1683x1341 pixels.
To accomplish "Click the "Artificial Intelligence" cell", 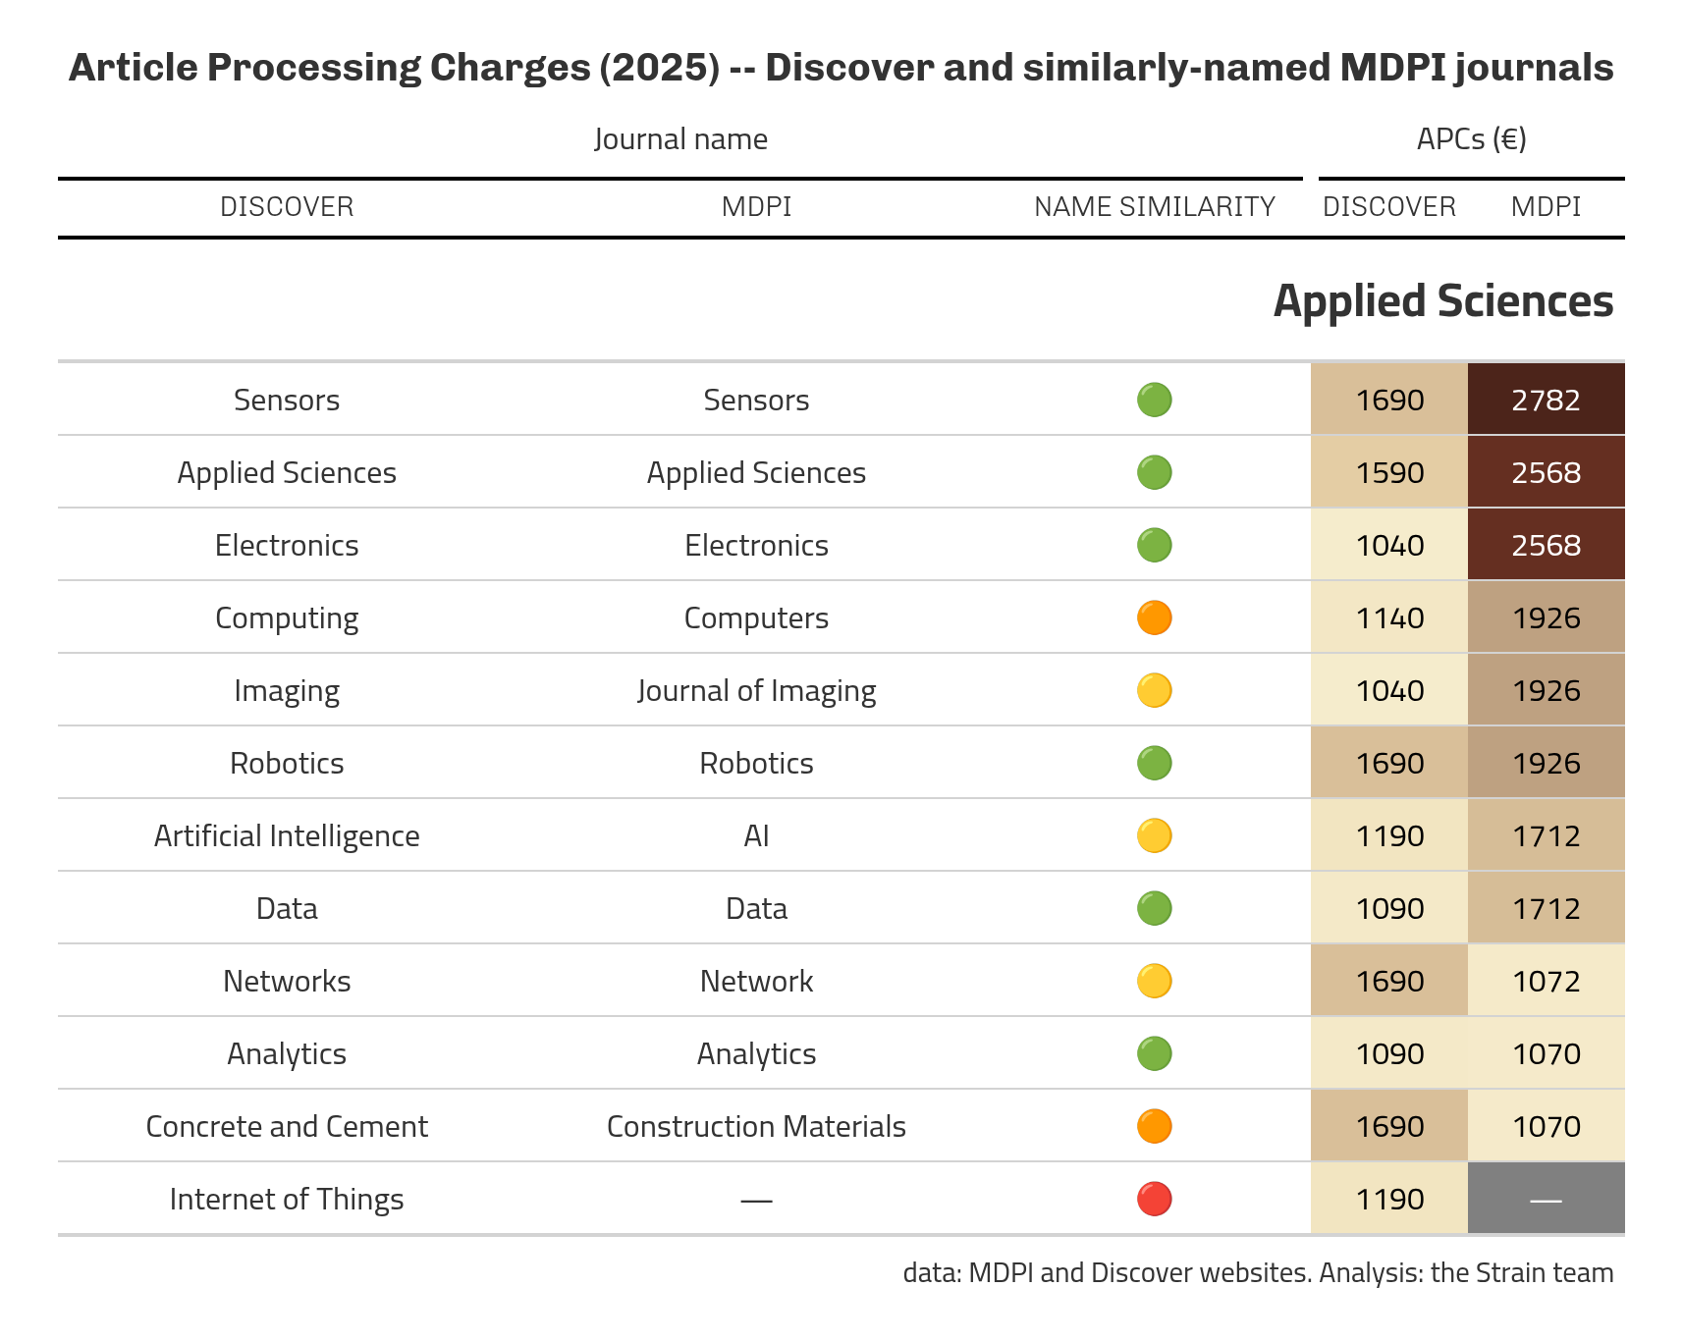I will [287, 836].
